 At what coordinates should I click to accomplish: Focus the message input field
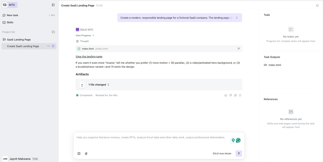tap(151, 138)
